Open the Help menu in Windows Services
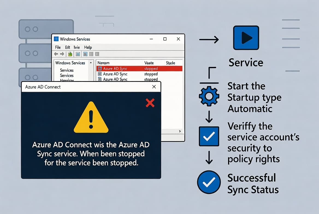The height and width of the screenshot is (214, 319). point(88,47)
